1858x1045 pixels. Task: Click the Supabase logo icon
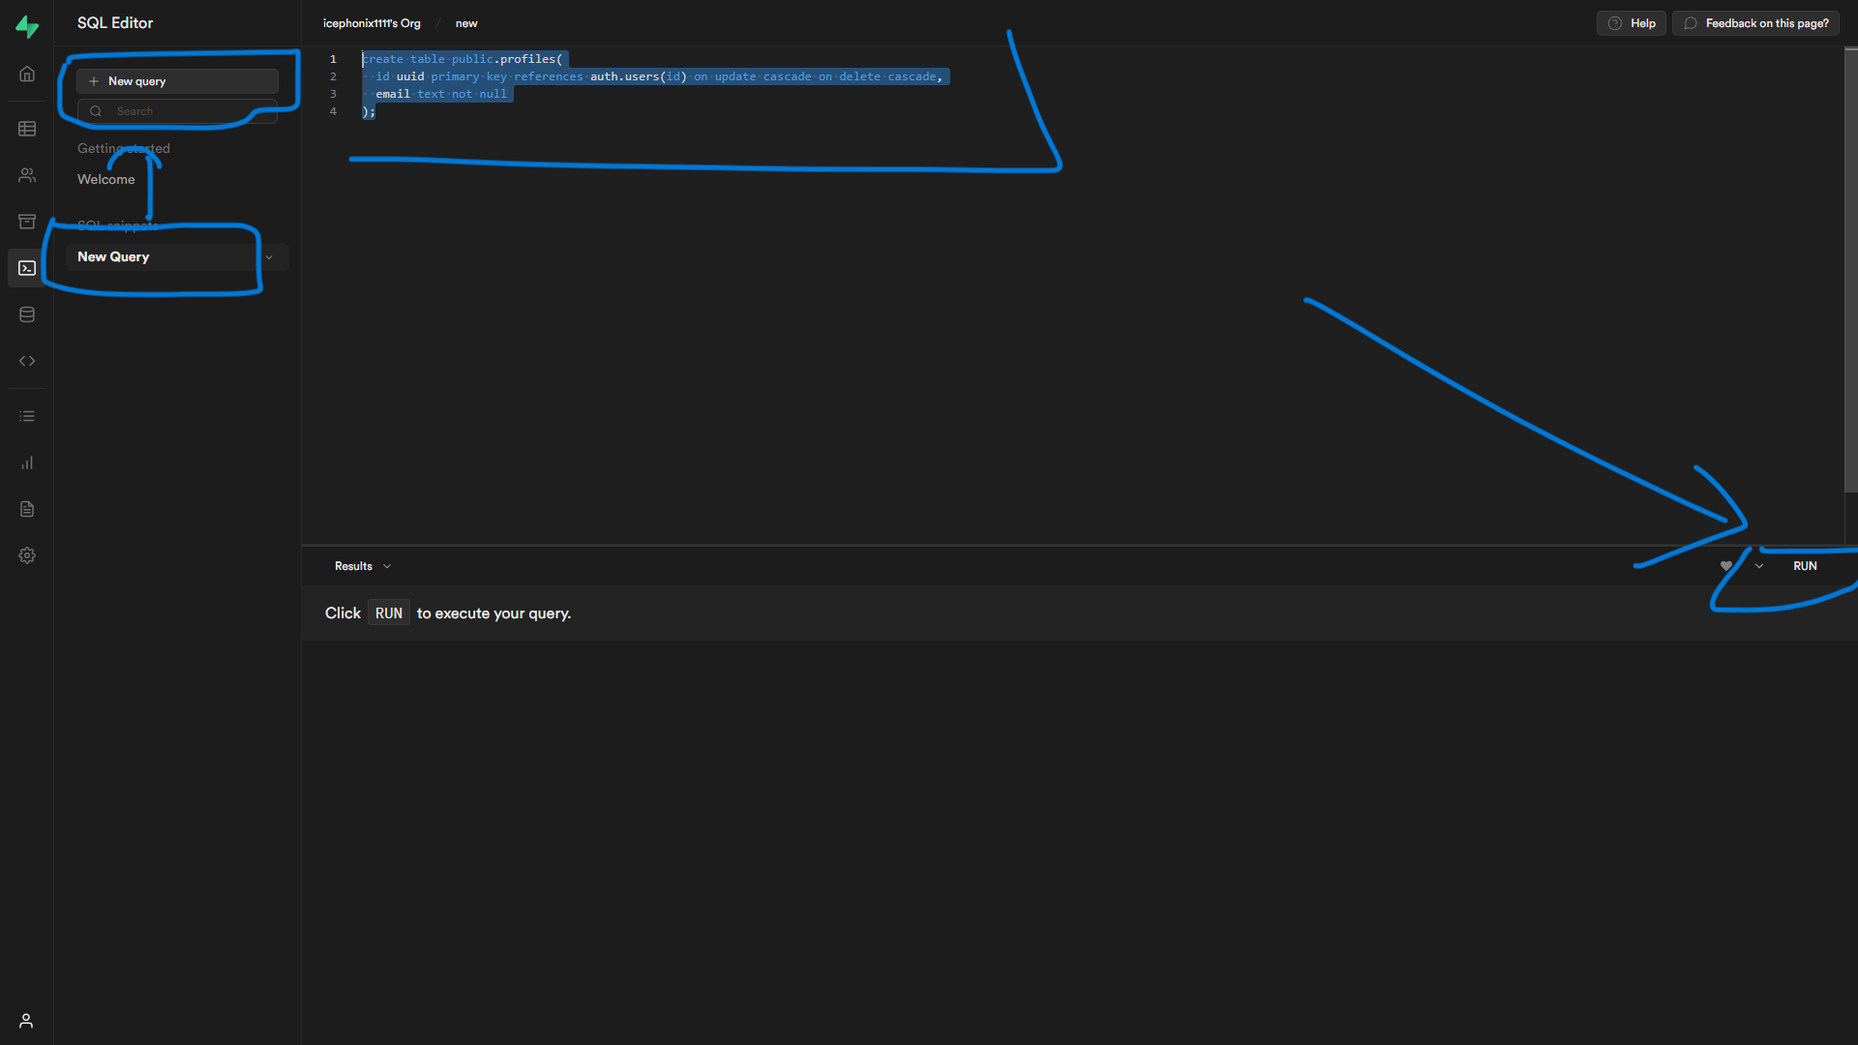[x=27, y=27]
